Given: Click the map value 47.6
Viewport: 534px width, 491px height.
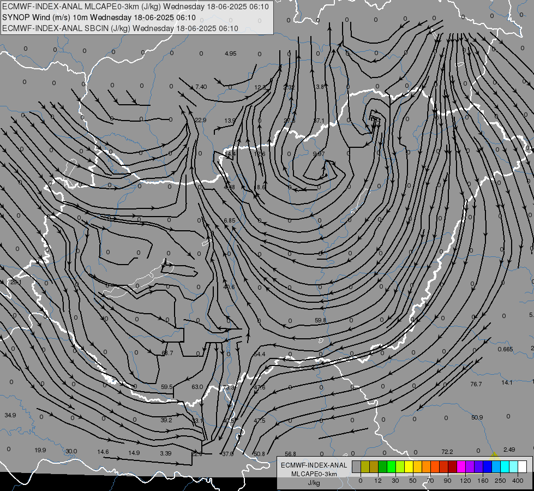Looking at the screenshot, I should [260, 387].
